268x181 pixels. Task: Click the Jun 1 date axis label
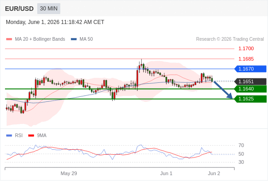pos(166,173)
